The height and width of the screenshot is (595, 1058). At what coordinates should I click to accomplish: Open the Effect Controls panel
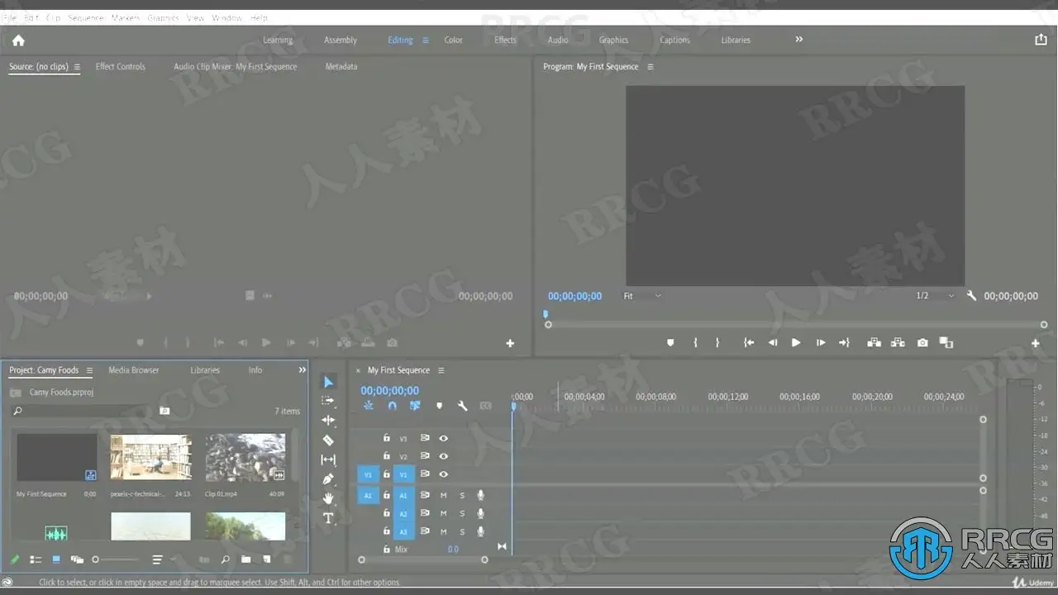pyautogui.click(x=120, y=67)
